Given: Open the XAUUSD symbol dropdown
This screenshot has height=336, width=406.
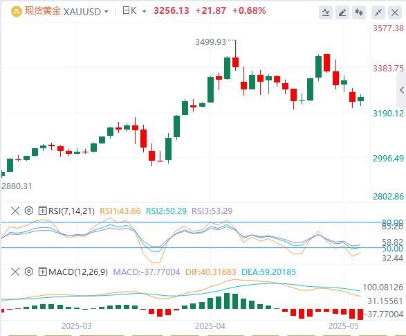Looking at the screenshot, I should [x=106, y=12].
